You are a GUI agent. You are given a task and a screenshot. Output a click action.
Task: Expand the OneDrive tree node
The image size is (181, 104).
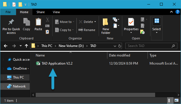click(3, 68)
